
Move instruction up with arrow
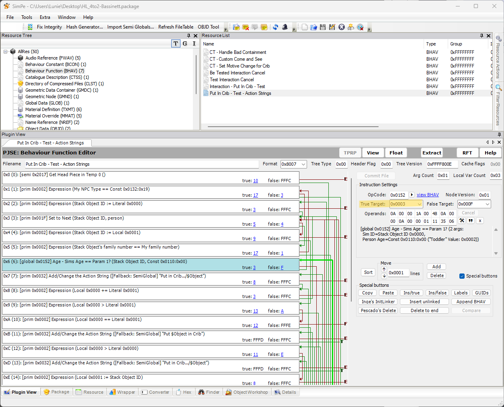tap(384, 269)
